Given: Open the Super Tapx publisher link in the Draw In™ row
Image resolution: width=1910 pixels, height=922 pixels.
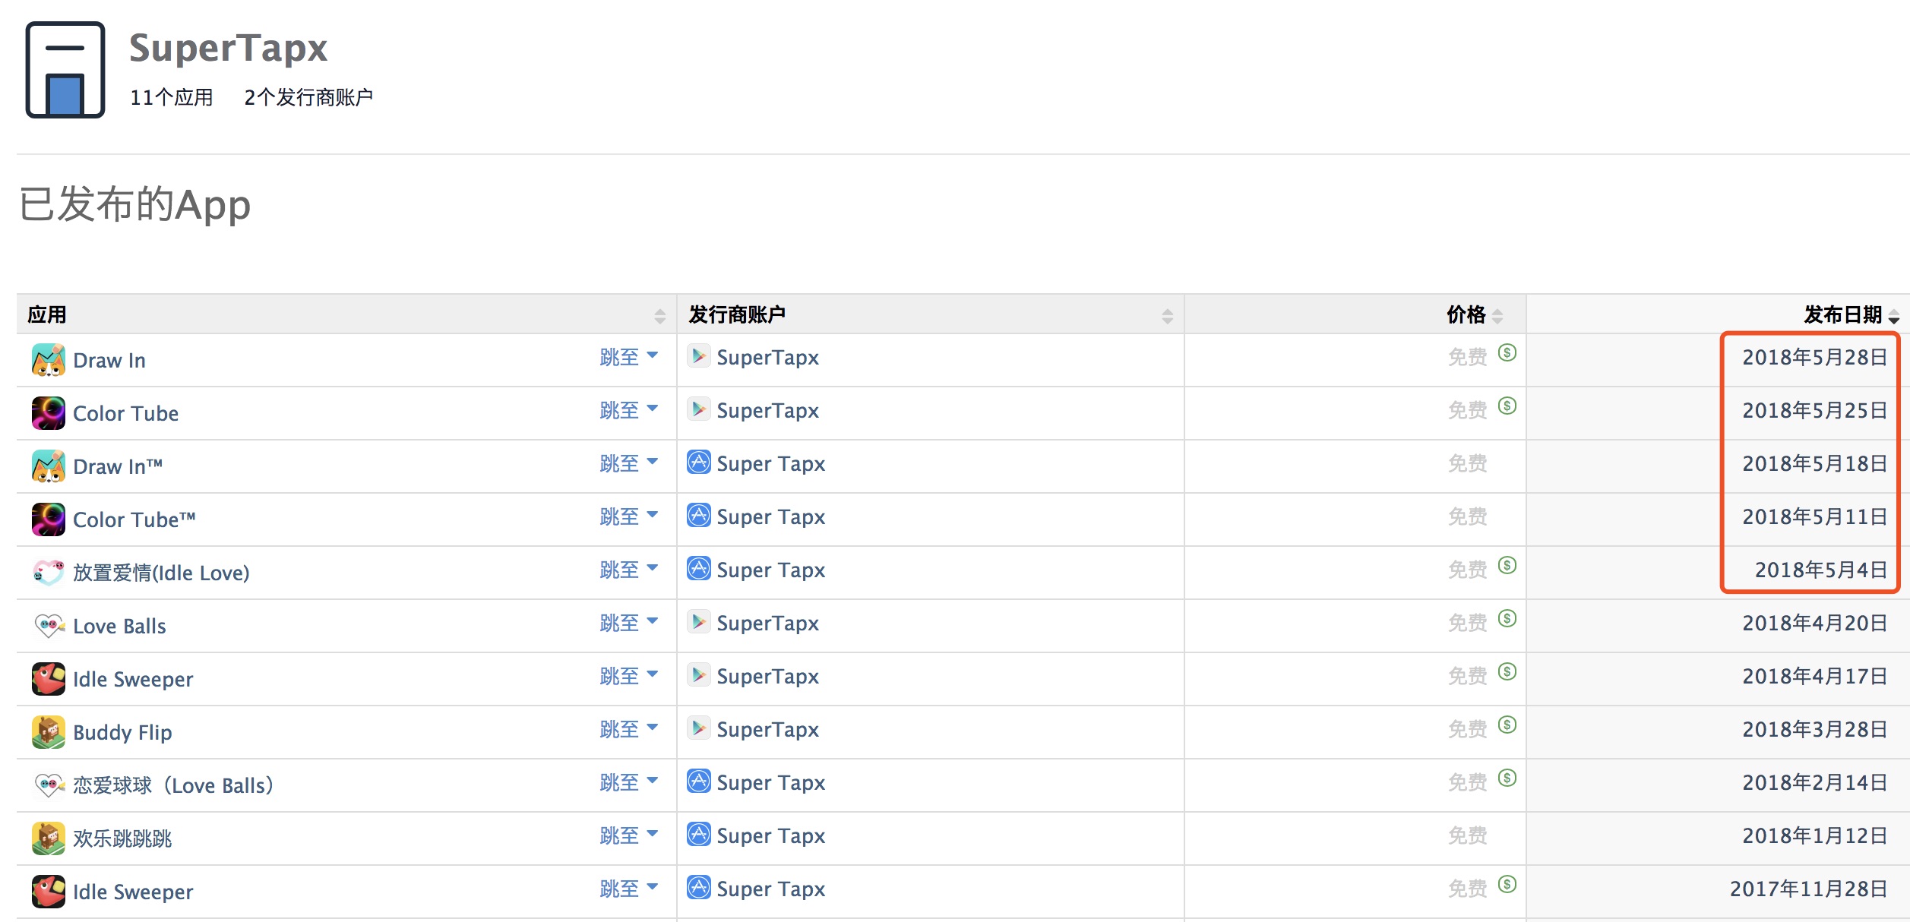Looking at the screenshot, I should [x=771, y=463].
